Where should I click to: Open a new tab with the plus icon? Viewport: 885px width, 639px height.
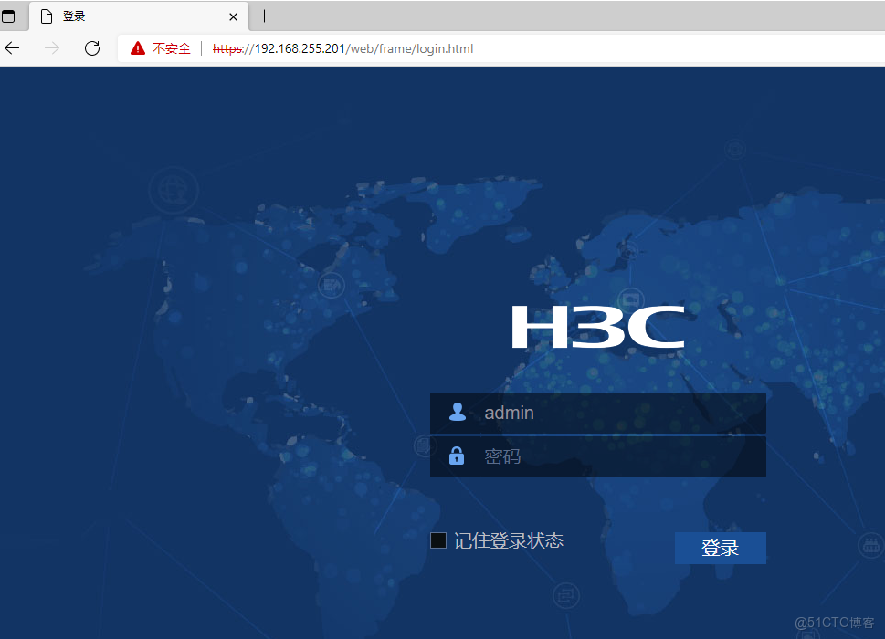click(x=265, y=16)
